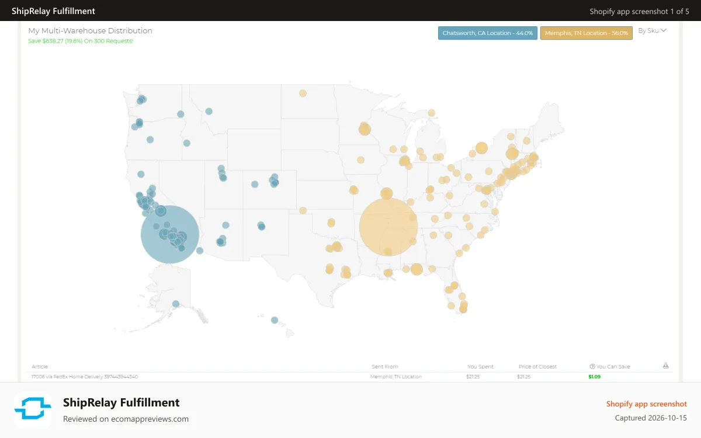Click the green $1.09 savings amount
The height and width of the screenshot is (438, 701).
[595, 377]
